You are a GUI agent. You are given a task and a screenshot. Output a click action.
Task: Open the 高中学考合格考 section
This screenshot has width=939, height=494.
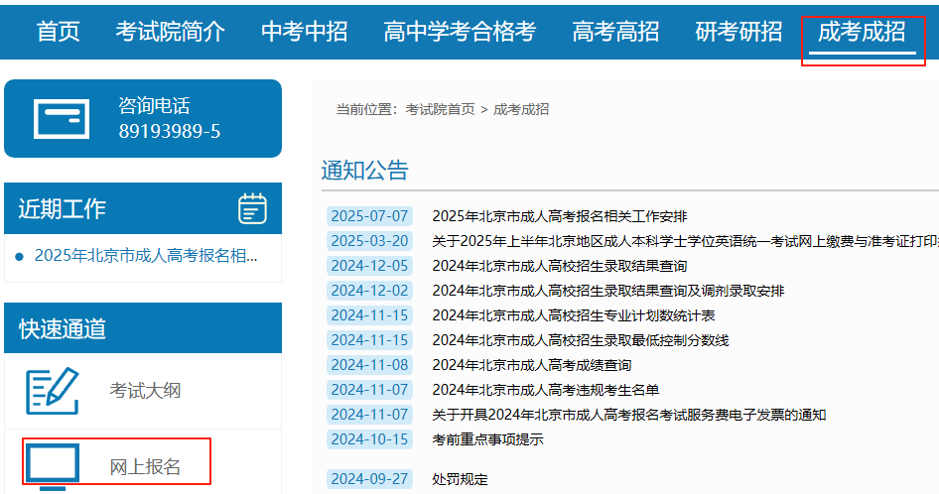[460, 32]
